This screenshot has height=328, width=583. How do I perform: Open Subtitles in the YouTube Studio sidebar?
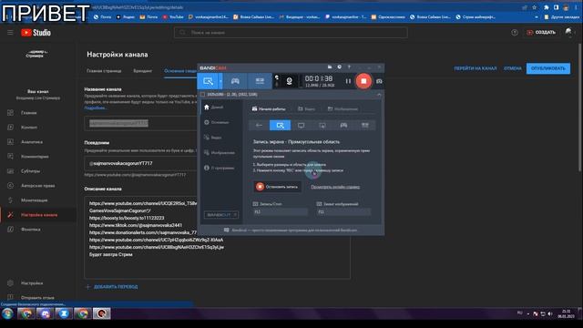pos(30,171)
